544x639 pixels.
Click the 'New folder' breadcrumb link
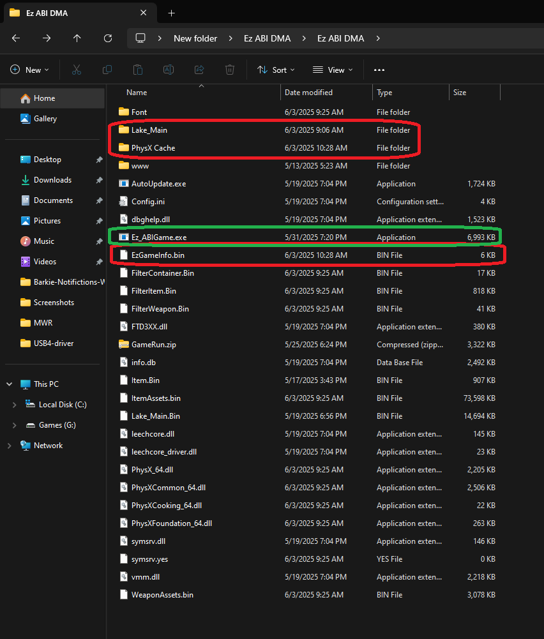(195, 38)
